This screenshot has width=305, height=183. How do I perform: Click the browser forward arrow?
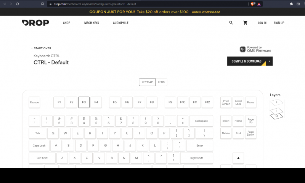tap(11, 4)
